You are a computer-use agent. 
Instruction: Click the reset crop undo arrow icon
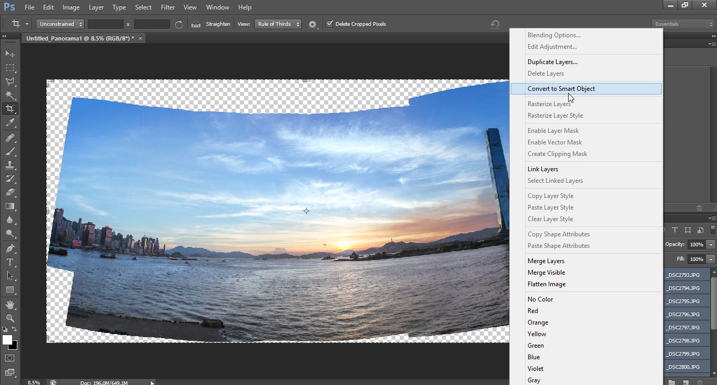click(494, 24)
